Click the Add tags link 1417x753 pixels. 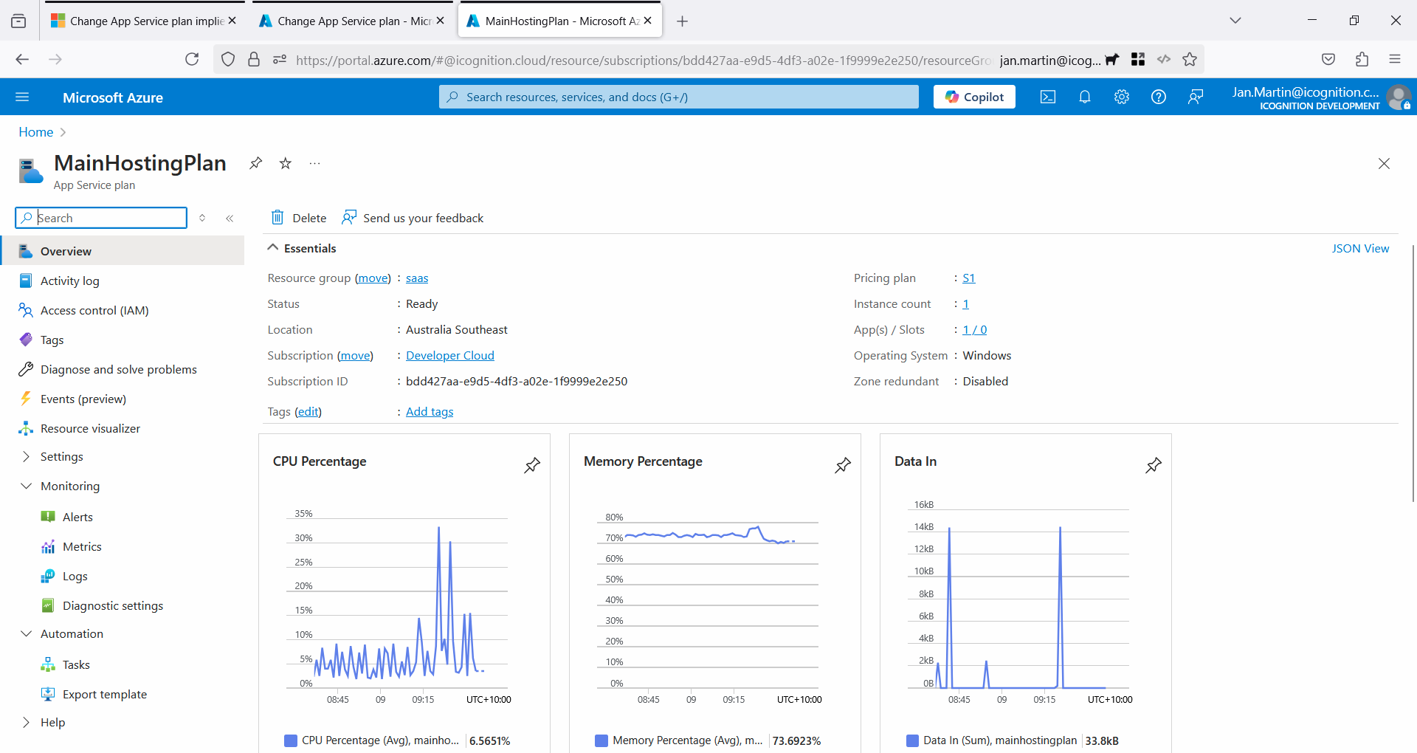pos(430,411)
